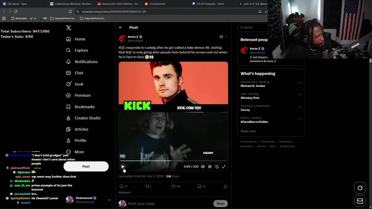This screenshot has height=209, width=372.
Task: Bookmark this page in address bar
Action: click(70, 12)
